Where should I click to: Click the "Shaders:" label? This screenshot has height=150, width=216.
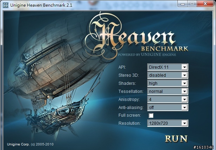pos(127,83)
